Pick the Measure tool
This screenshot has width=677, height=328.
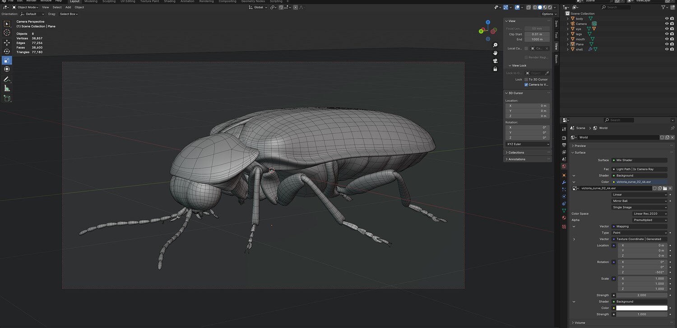click(x=7, y=88)
